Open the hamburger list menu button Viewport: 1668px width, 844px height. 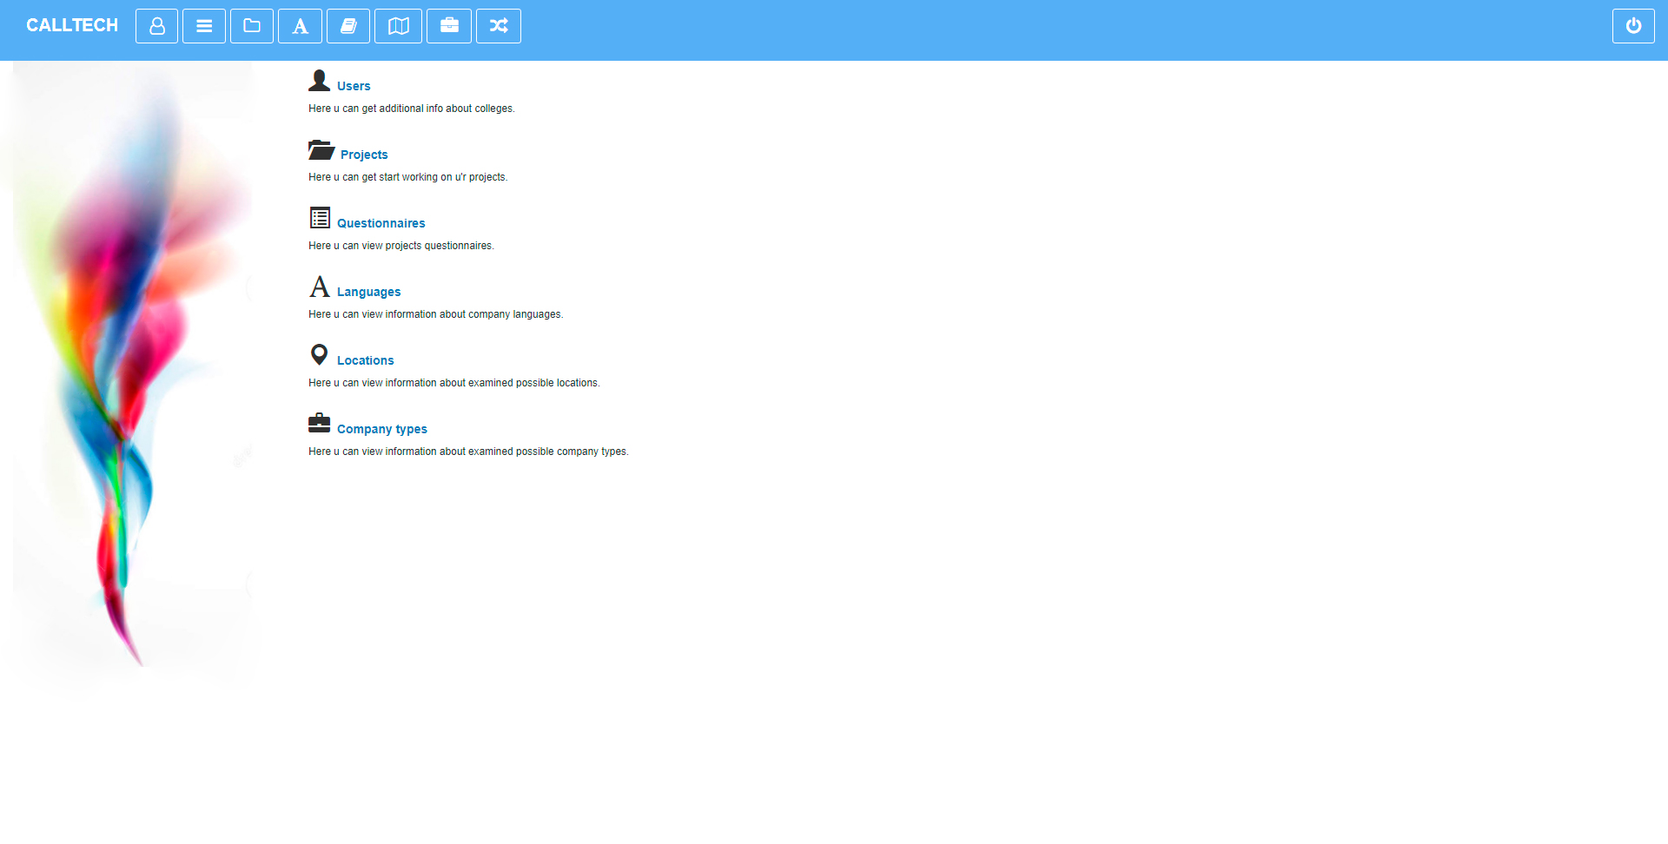pyautogui.click(x=204, y=26)
